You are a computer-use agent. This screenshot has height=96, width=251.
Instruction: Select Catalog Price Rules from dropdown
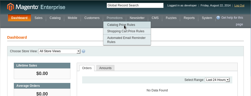pyautogui.click(x=127, y=25)
